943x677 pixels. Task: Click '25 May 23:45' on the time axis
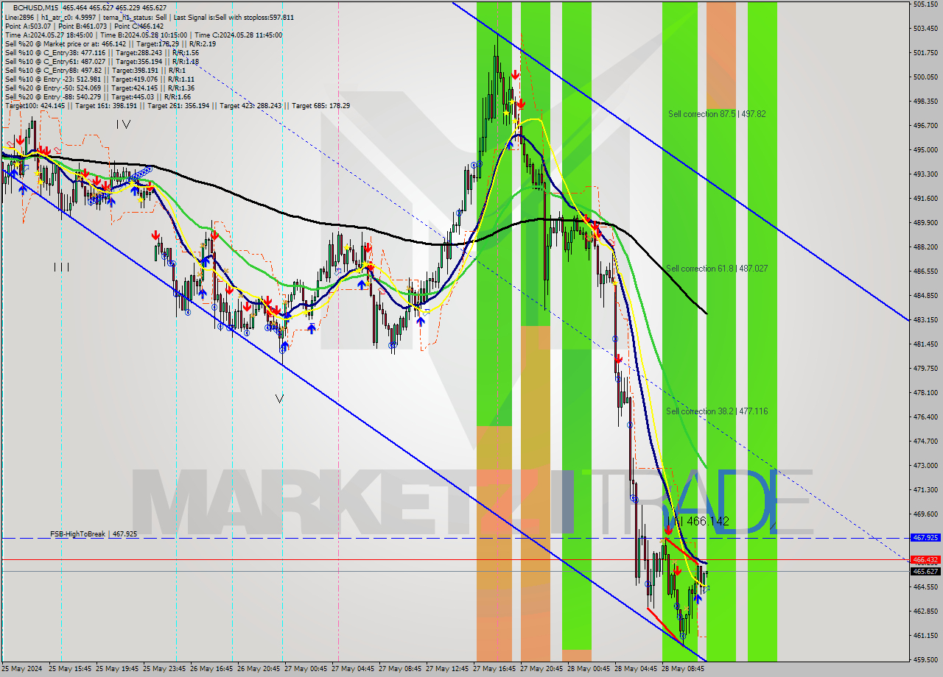(x=164, y=669)
